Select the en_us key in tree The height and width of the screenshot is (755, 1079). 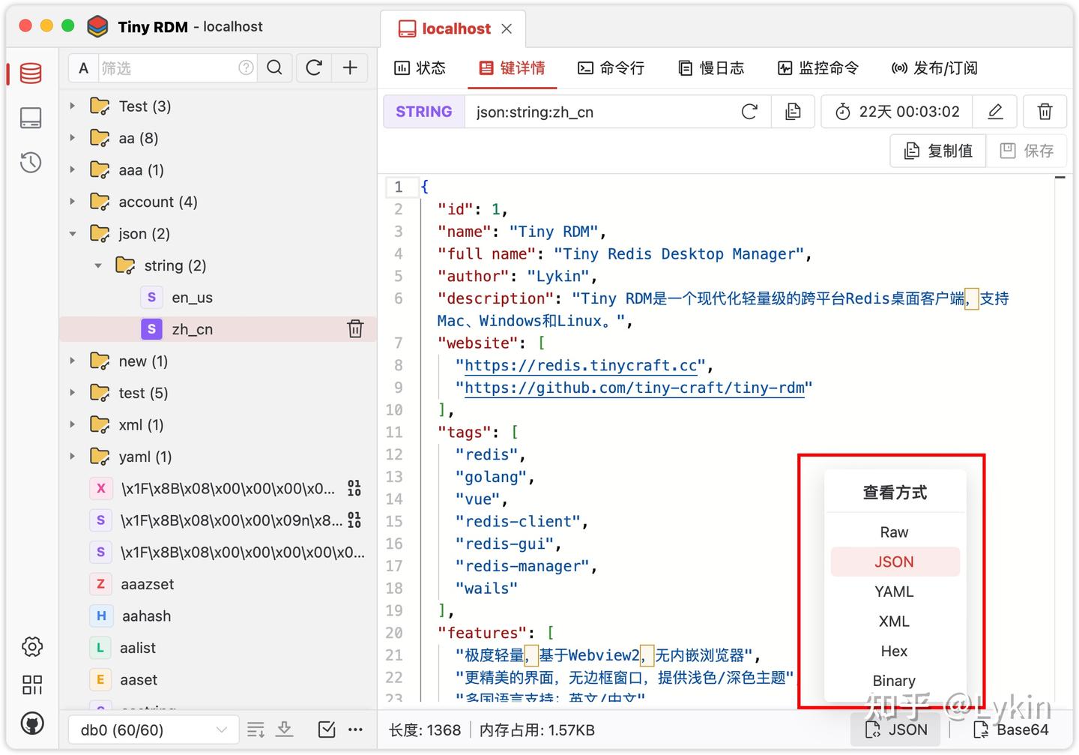(192, 298)
